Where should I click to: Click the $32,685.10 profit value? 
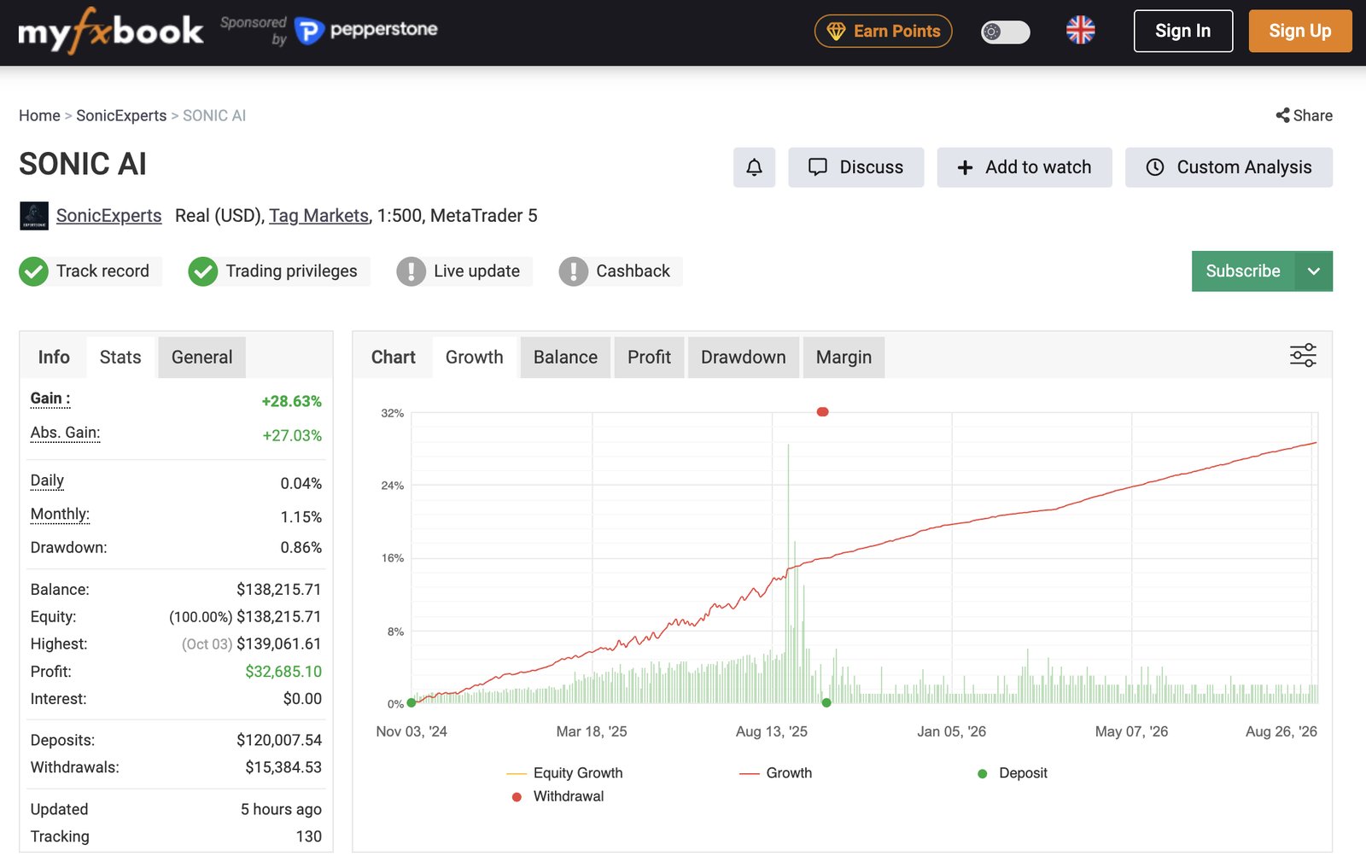point(283,672)
